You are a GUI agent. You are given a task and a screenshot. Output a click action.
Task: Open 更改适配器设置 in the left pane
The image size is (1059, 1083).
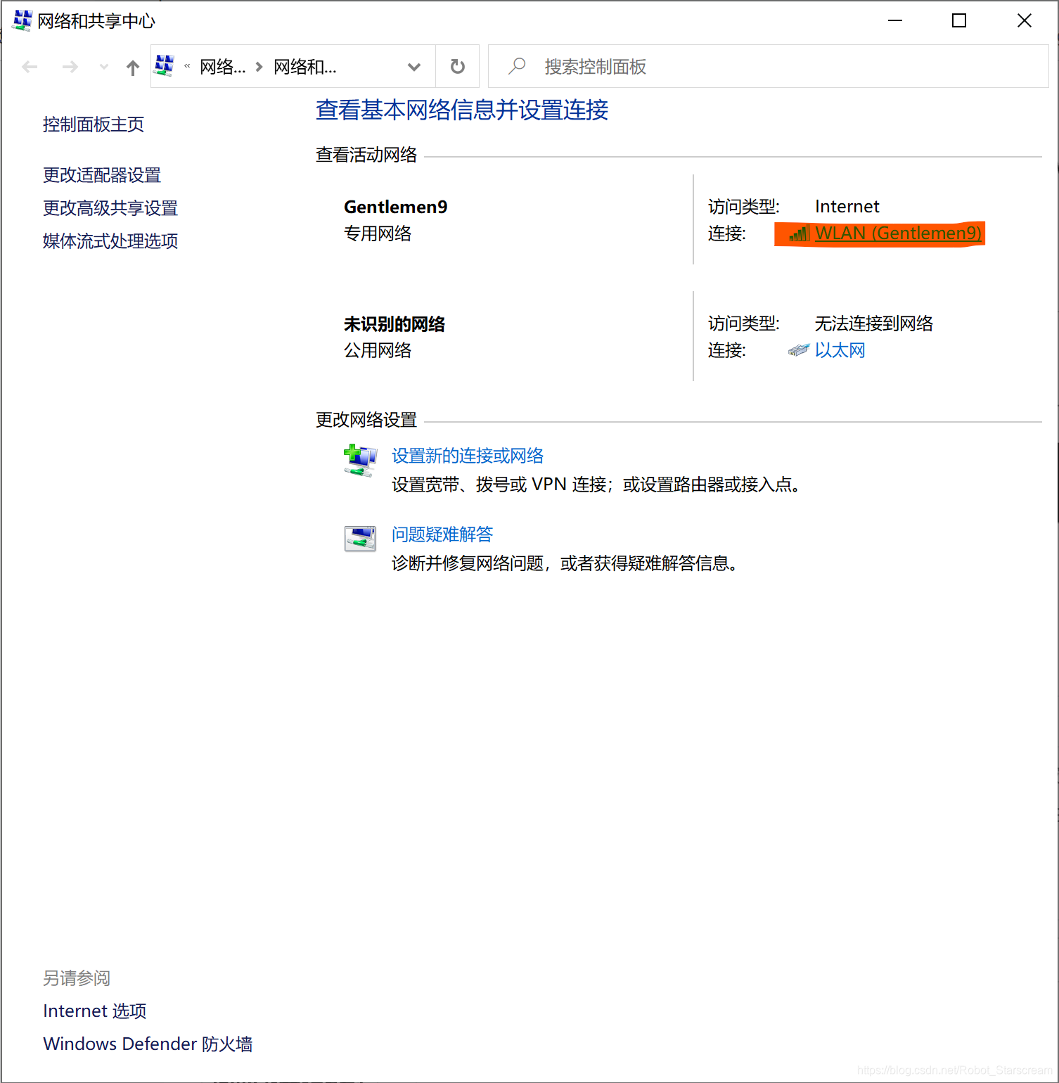click(102, 174)
